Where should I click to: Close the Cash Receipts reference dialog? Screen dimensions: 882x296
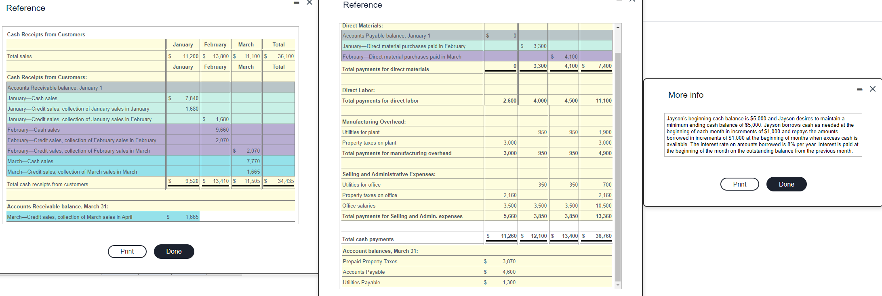309,2
